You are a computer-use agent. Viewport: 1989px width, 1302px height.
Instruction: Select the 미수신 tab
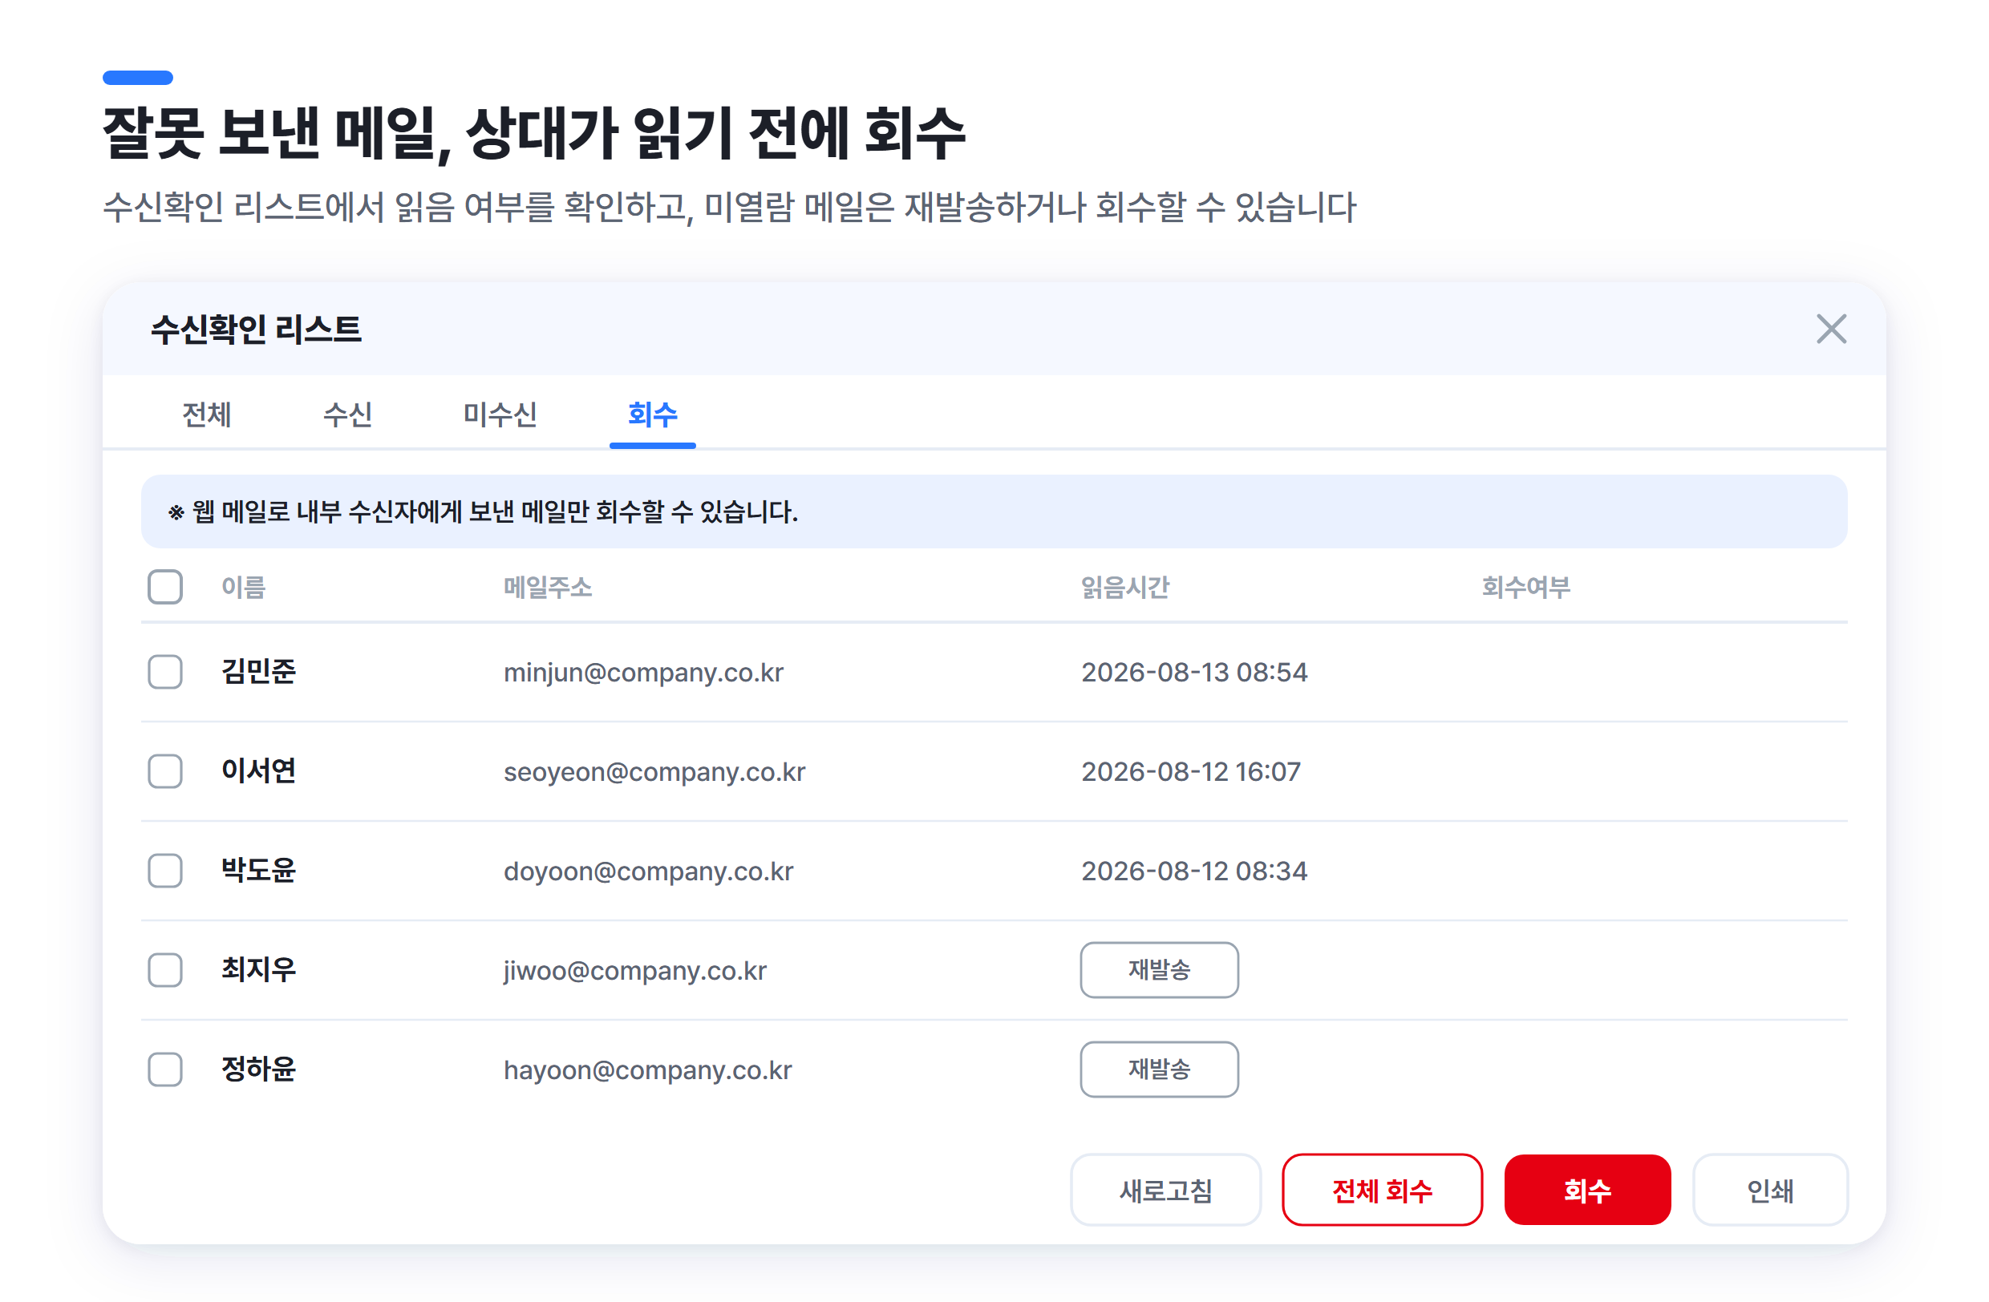[500, 414]
